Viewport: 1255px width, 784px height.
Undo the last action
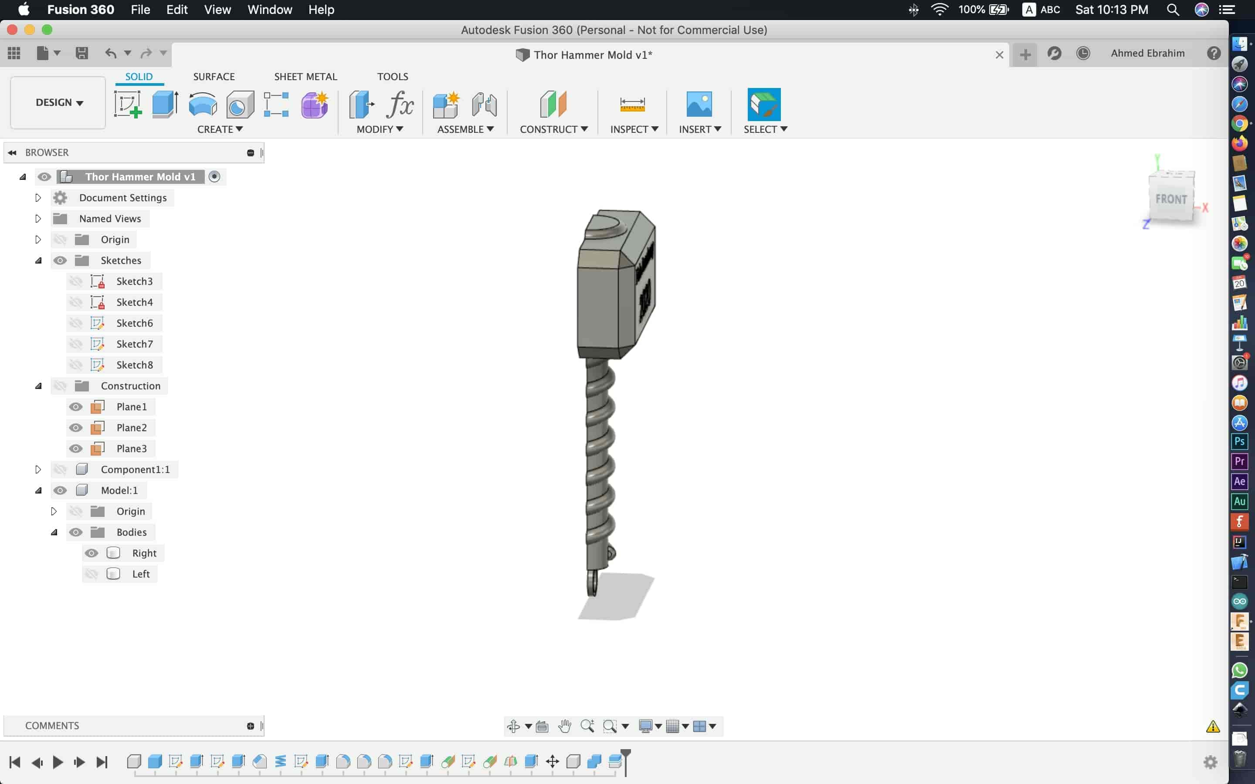click(x=110, y=53)
